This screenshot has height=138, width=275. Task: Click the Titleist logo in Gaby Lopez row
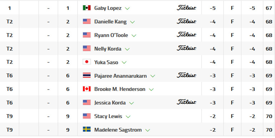click(186, 8)
